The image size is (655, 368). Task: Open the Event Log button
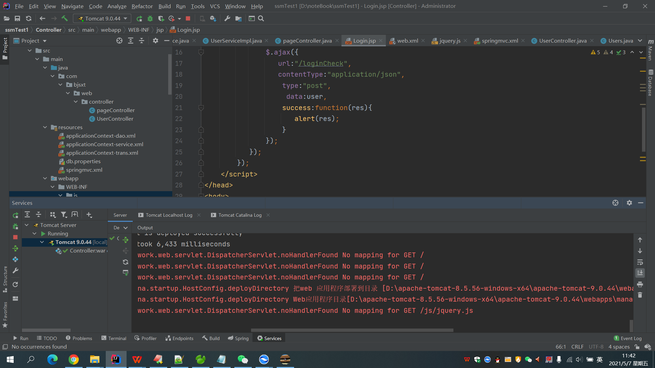pyautogui.click(x=628, y=338)
